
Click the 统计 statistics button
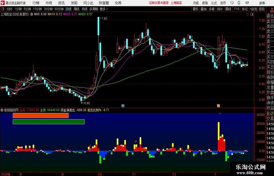point(220,9)
